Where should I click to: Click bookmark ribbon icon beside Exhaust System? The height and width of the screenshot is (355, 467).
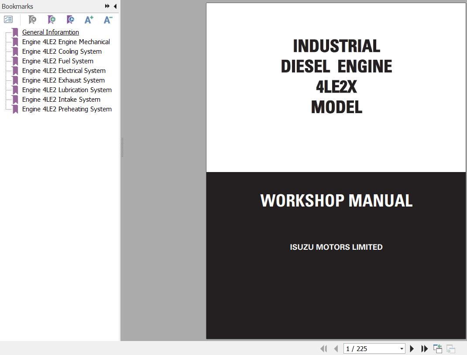click(15, 80)
